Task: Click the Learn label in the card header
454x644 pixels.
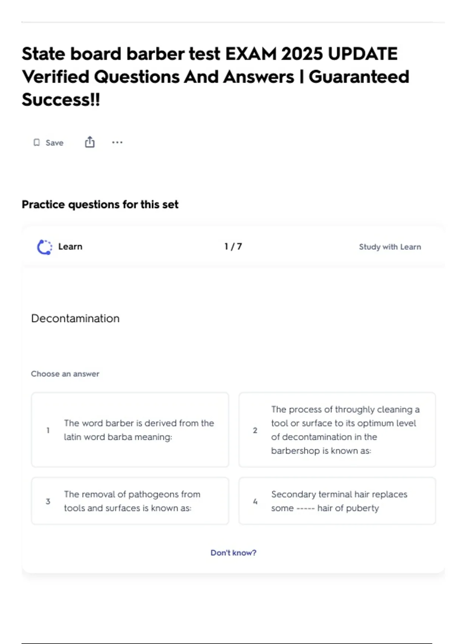Action: click(70, 247)
